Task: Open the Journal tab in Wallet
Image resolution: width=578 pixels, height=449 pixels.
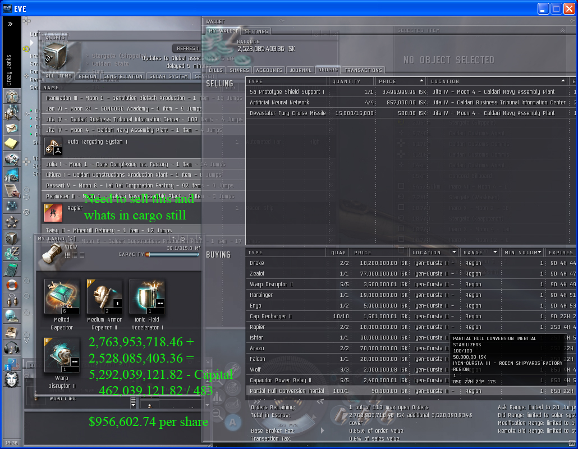Action: (300, 70)
